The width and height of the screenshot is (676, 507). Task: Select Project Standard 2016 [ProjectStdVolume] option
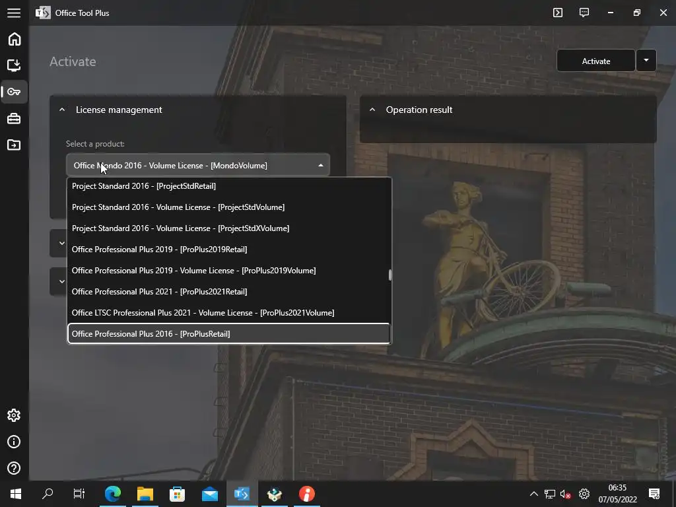coord(228,207)
